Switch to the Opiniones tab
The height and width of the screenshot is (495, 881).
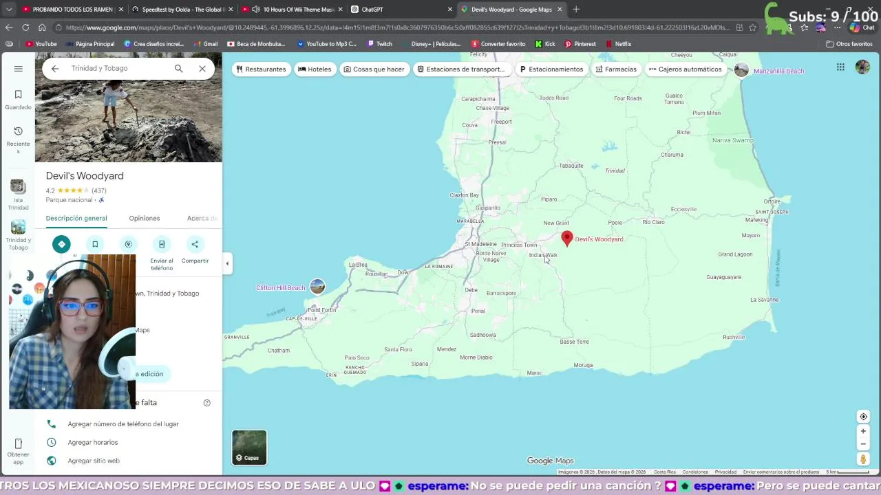(x=145, y=219)
